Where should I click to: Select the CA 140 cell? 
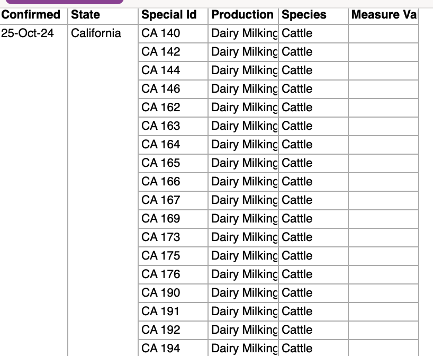click(173, 33)
